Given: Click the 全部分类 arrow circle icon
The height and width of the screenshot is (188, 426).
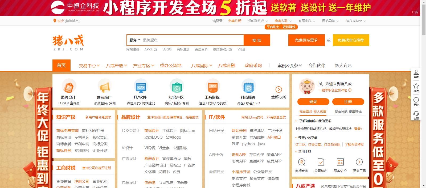Looking at the screenshot, I should click(279, 89).
